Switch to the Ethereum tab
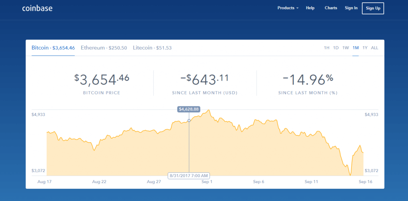408x201 pixels. (x=104, y=48)
